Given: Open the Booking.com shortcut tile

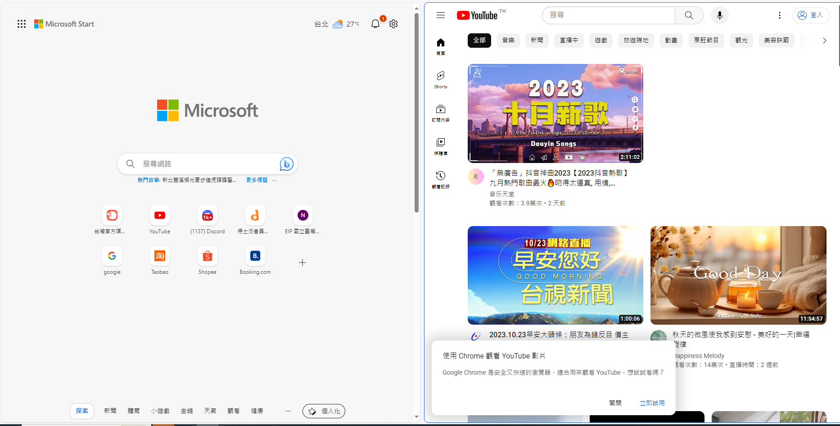Looking at the screenshot, I should pos(255,261).
